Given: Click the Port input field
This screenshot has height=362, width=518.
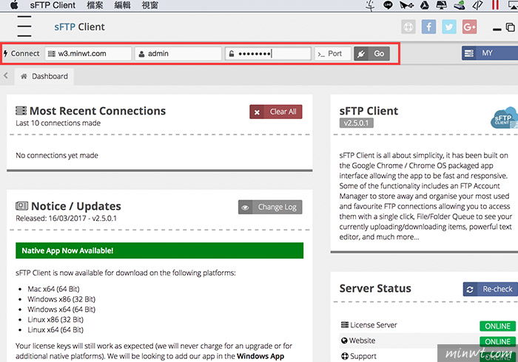Looking at the screenshot, I should (333, 53).
